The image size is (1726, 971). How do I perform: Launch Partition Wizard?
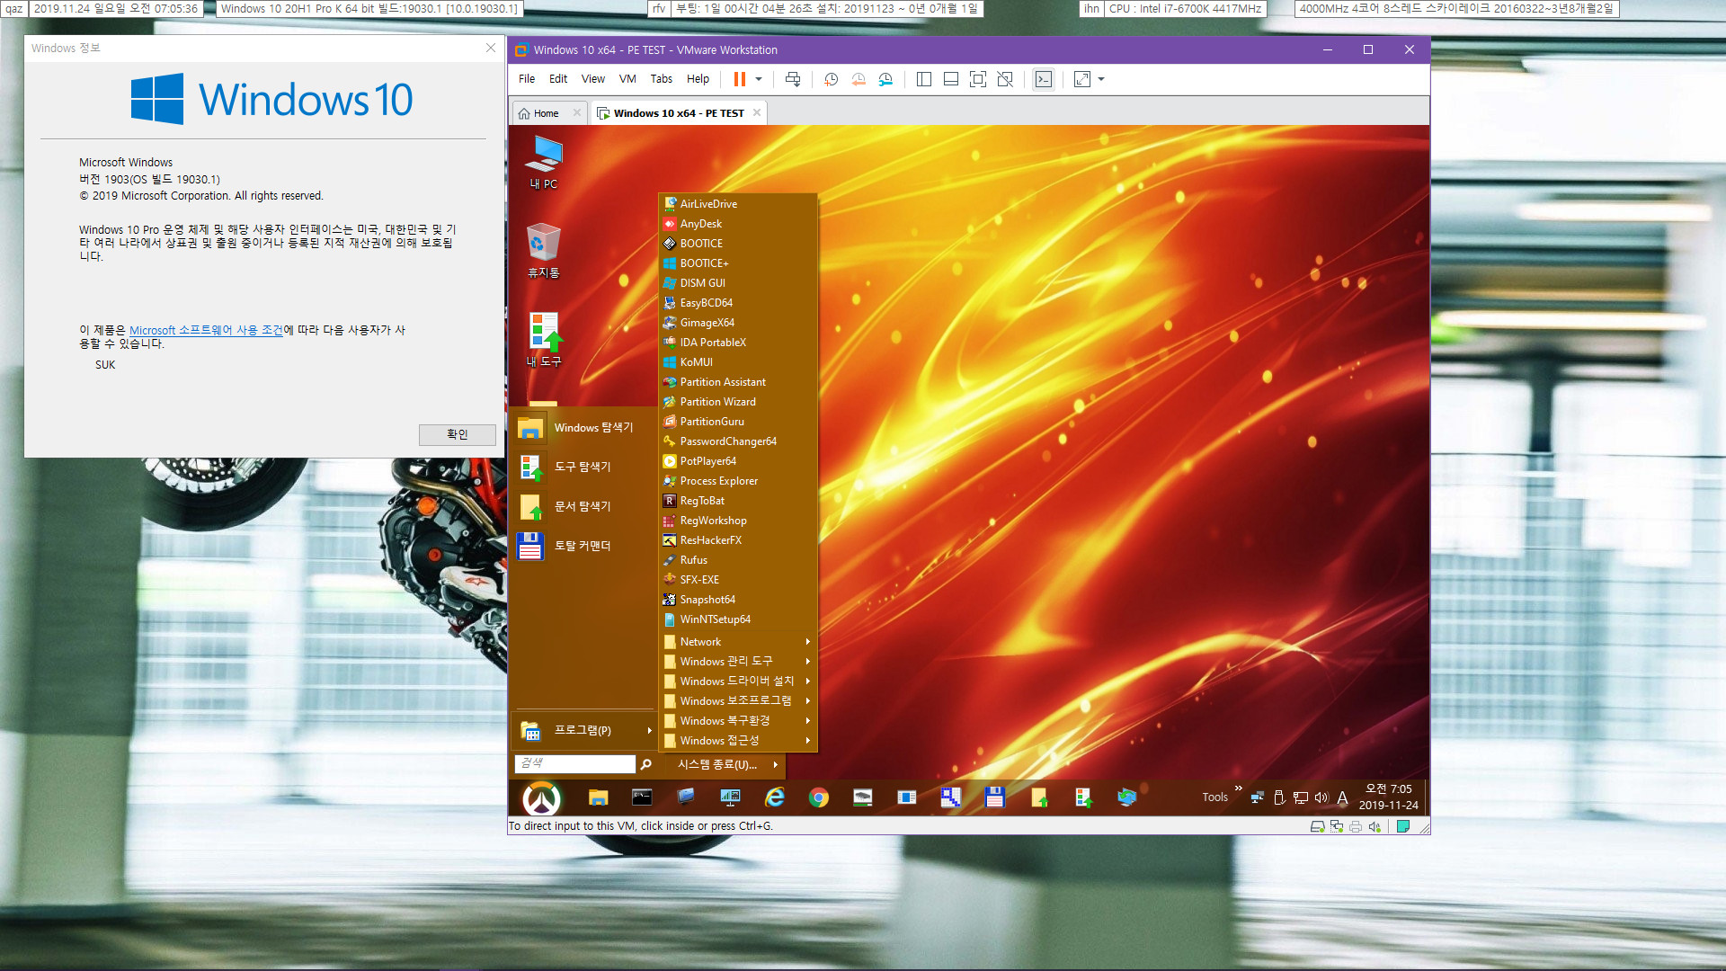pos(737,402)
